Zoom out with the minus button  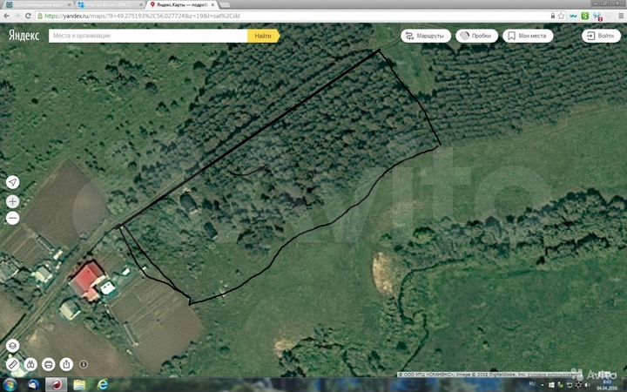[x=12, y=219]
